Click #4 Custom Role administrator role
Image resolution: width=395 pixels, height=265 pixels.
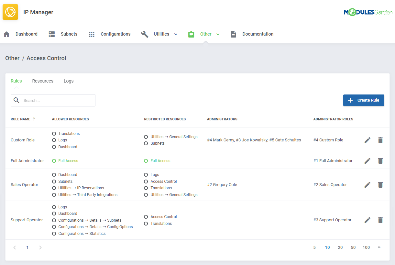(328, 140)
